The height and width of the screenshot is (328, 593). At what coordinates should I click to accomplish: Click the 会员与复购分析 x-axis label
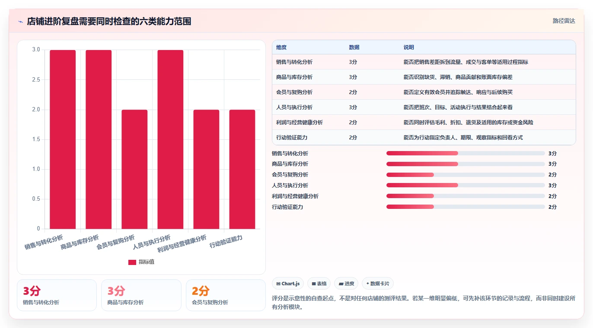[x=115, y=242]
